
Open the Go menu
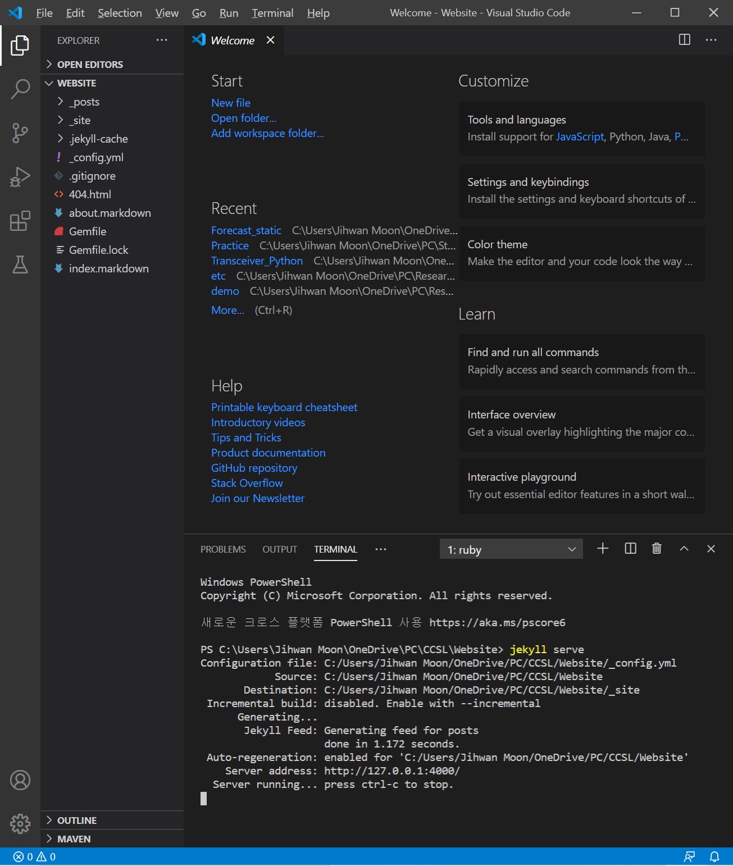pos(199,13)
